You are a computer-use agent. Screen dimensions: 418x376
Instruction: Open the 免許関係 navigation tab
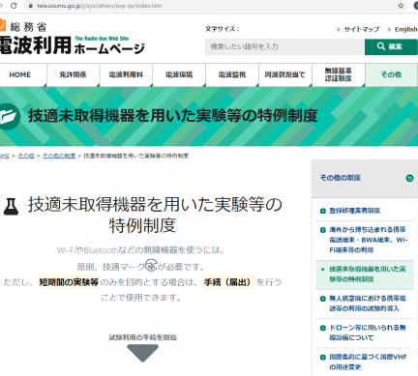tap(74, 74)
